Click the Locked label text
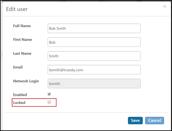 click(19, 103)
